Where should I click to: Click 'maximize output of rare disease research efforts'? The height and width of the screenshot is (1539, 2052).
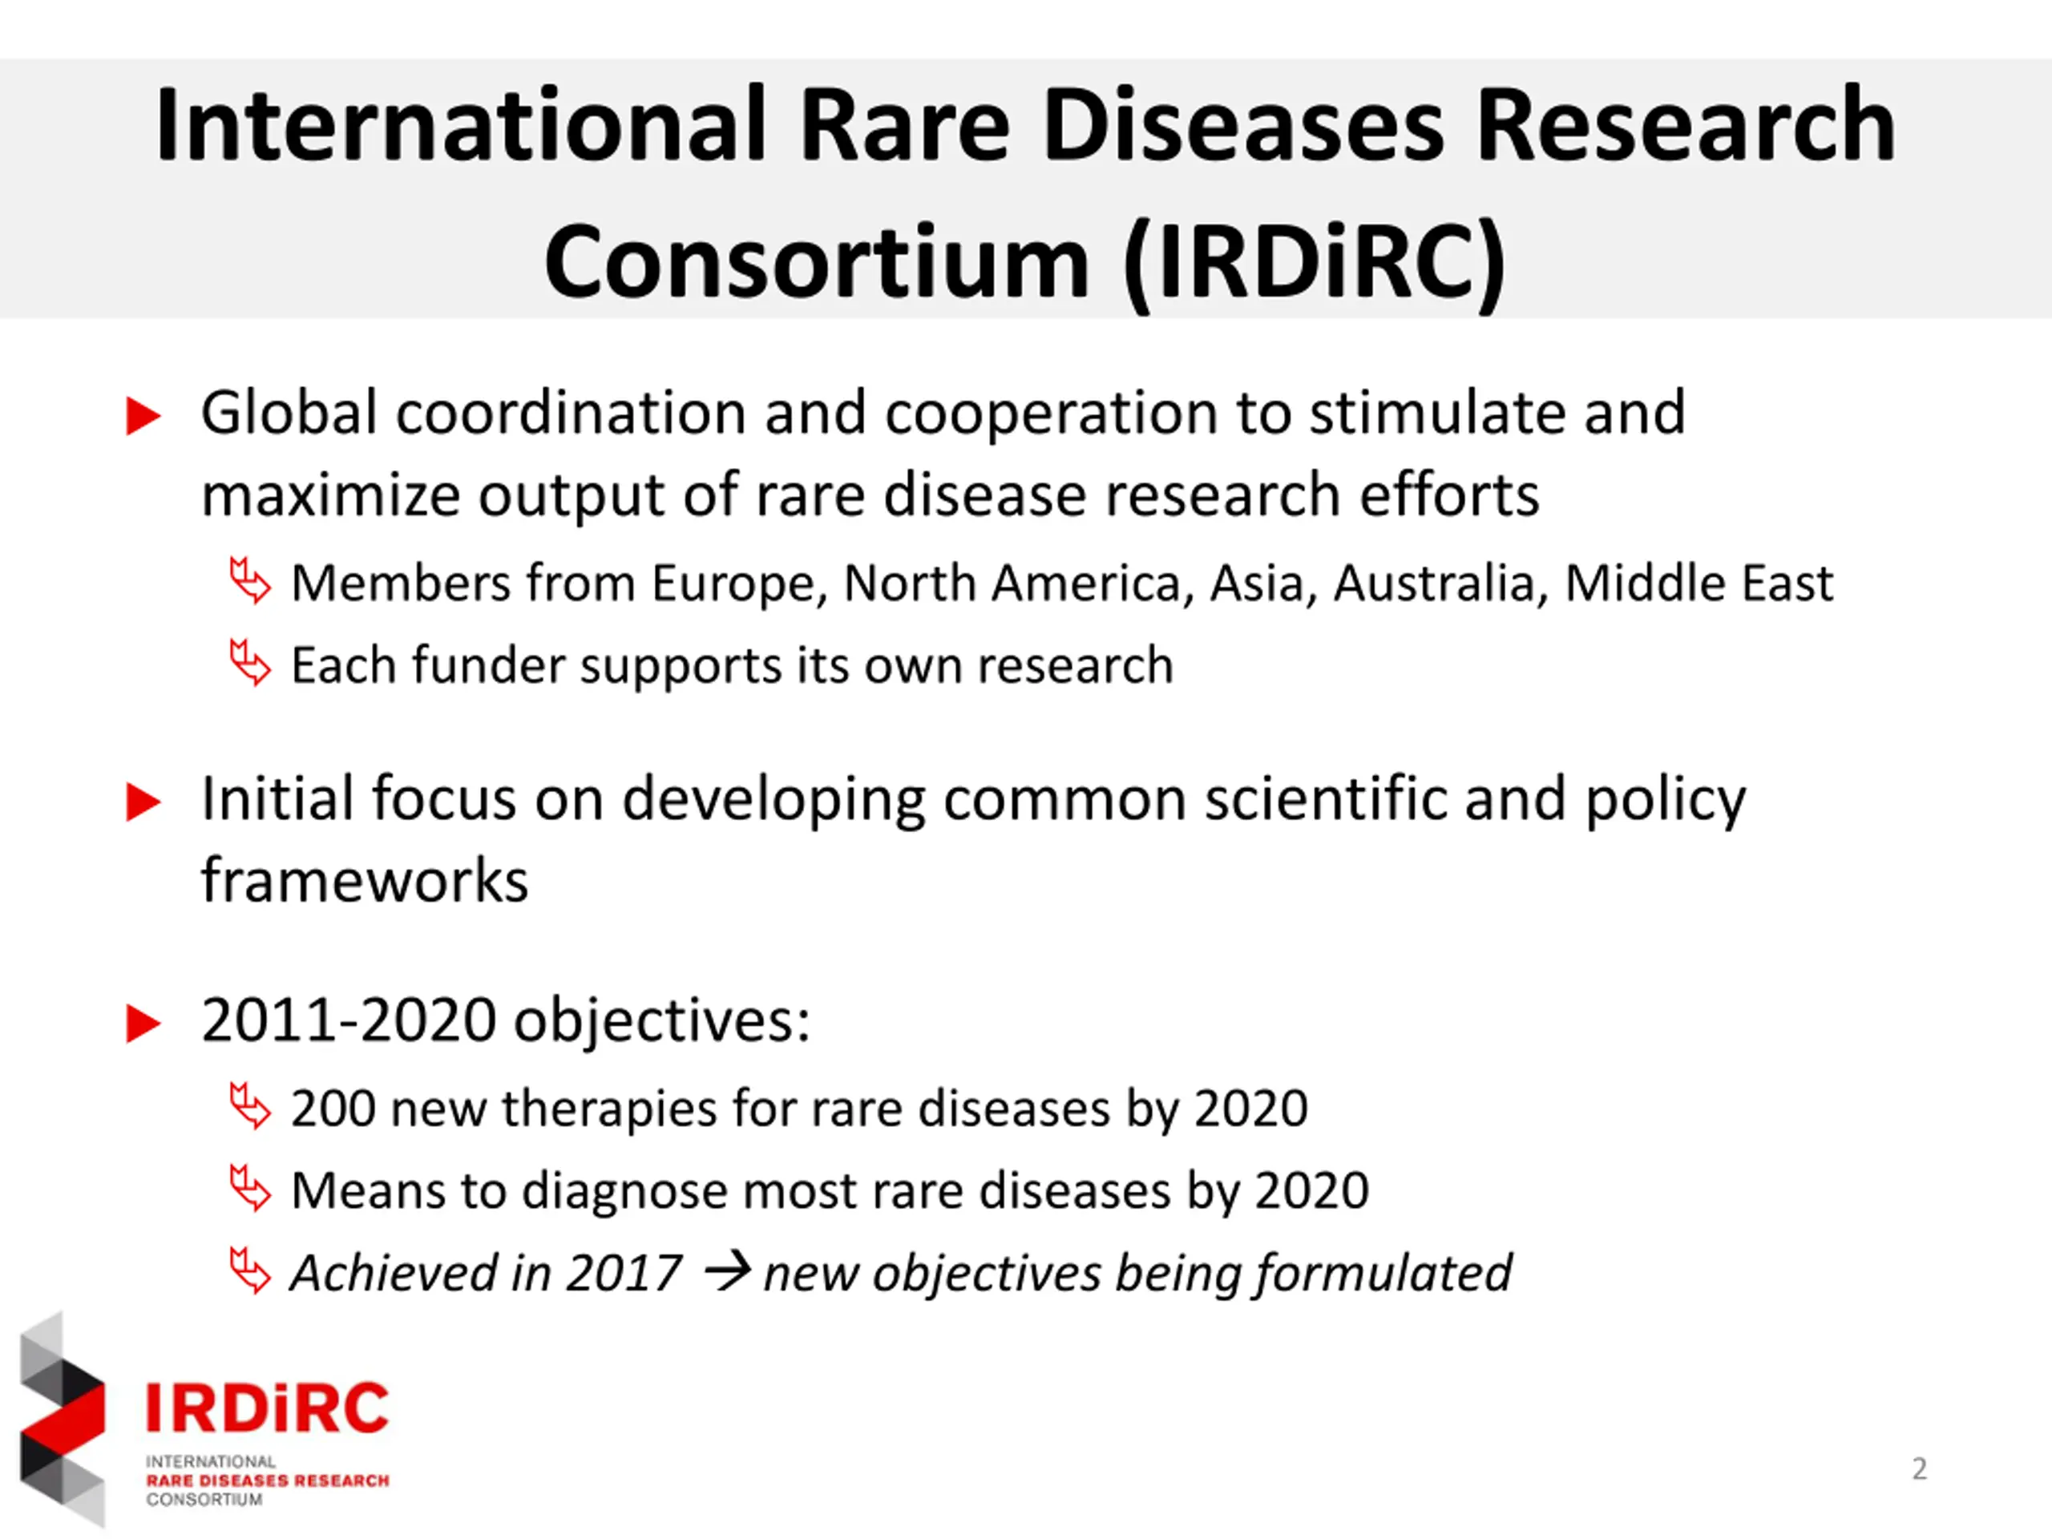870,495
